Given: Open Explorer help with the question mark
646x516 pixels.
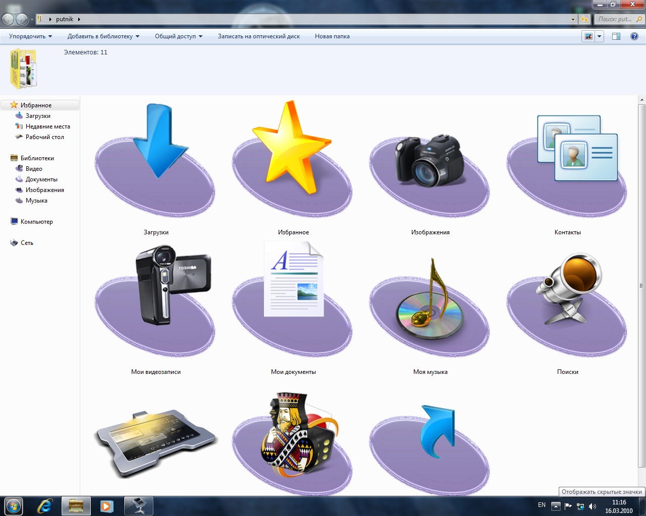Looking at the screenshot, I should (x=634, y=36).
